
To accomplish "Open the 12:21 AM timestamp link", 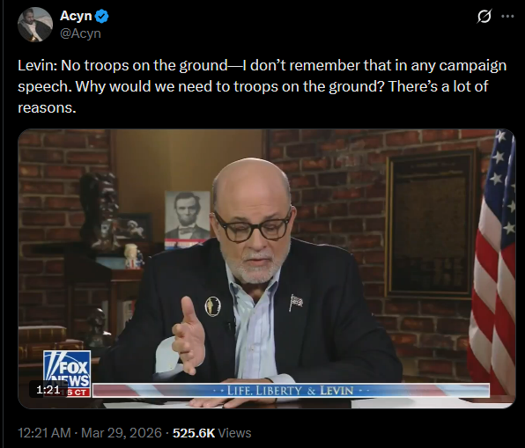I will pos(44,433).
